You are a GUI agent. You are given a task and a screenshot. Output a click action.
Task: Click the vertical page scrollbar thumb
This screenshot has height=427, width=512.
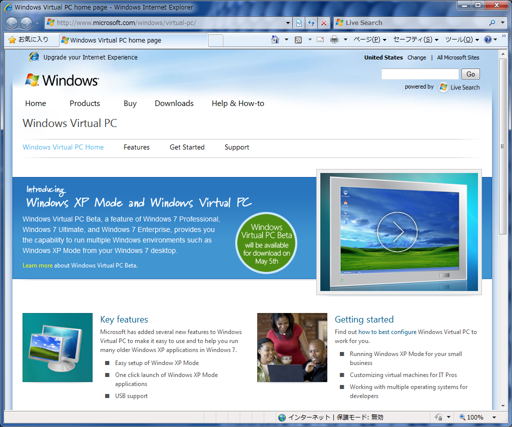[x=502, y=146]
